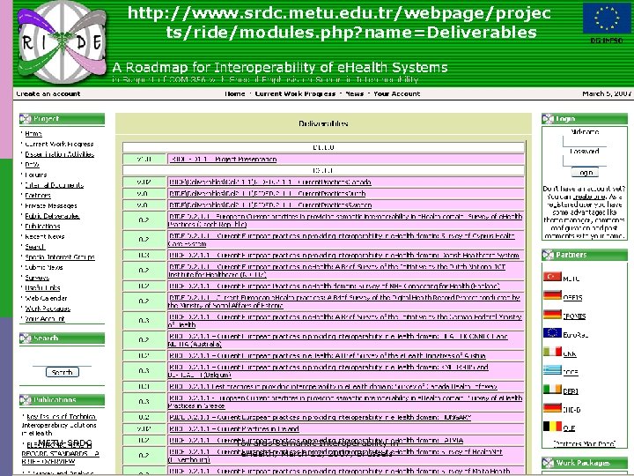Open Private Messages in Project sidebar

tap(51, 205)
